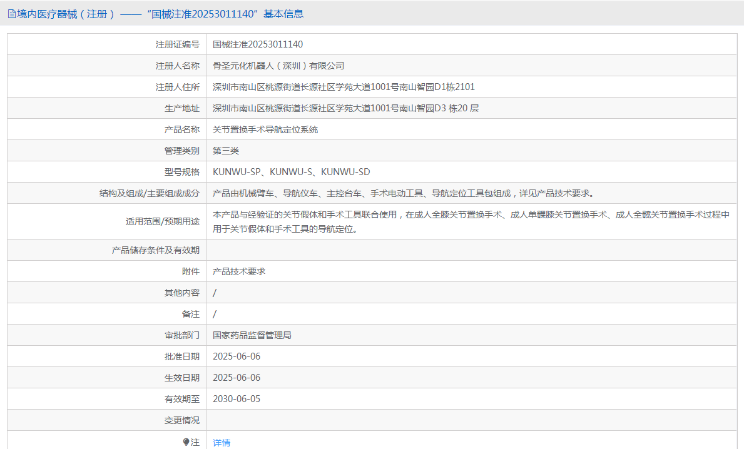Open the 详情 details link
The height and width of the screenshot is (449, 744).
coord(221,442)
